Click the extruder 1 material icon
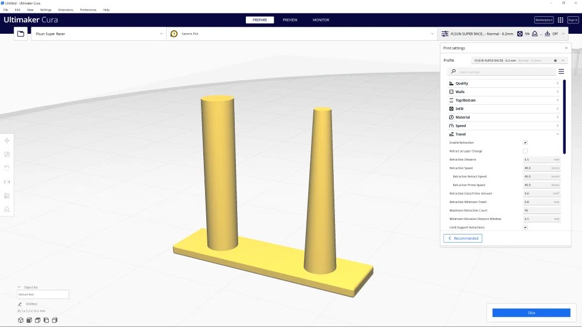Viewport: 582px width, 327px height. 174,34
